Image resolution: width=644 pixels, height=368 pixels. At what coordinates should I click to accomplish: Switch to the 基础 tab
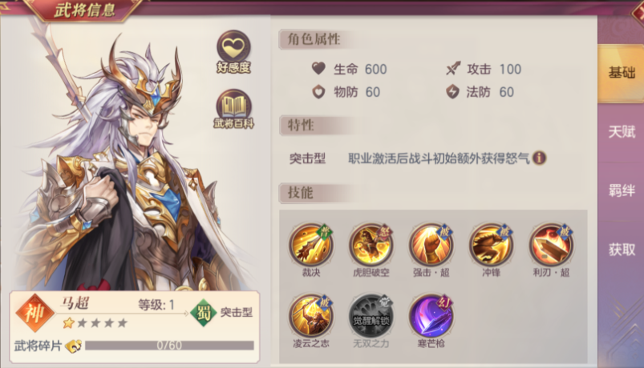point(621,73)
